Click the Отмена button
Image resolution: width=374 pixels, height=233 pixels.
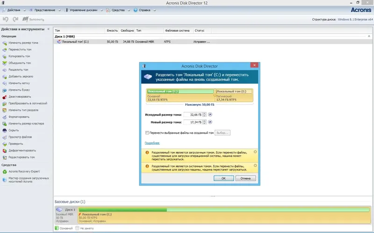coord(245,178)
